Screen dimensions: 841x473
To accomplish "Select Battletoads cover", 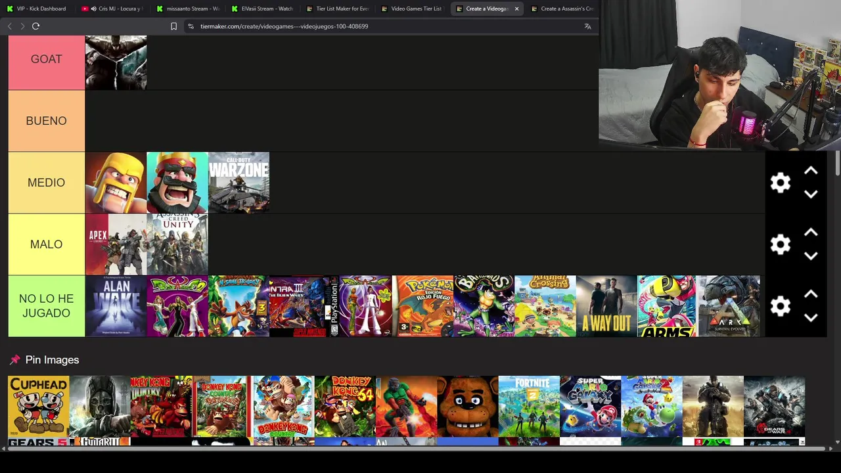I will coord(484,306).
